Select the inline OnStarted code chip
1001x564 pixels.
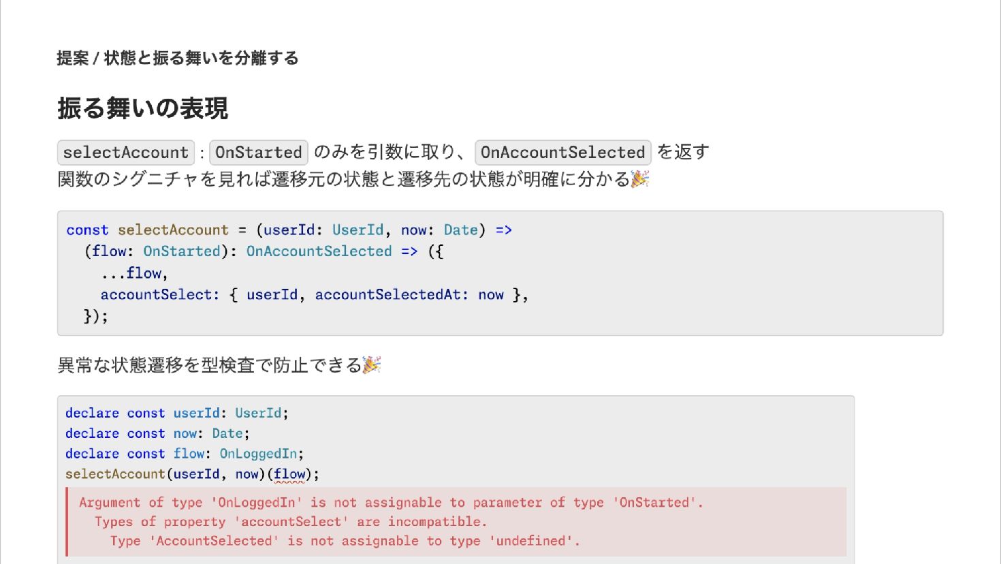(259, 153)
